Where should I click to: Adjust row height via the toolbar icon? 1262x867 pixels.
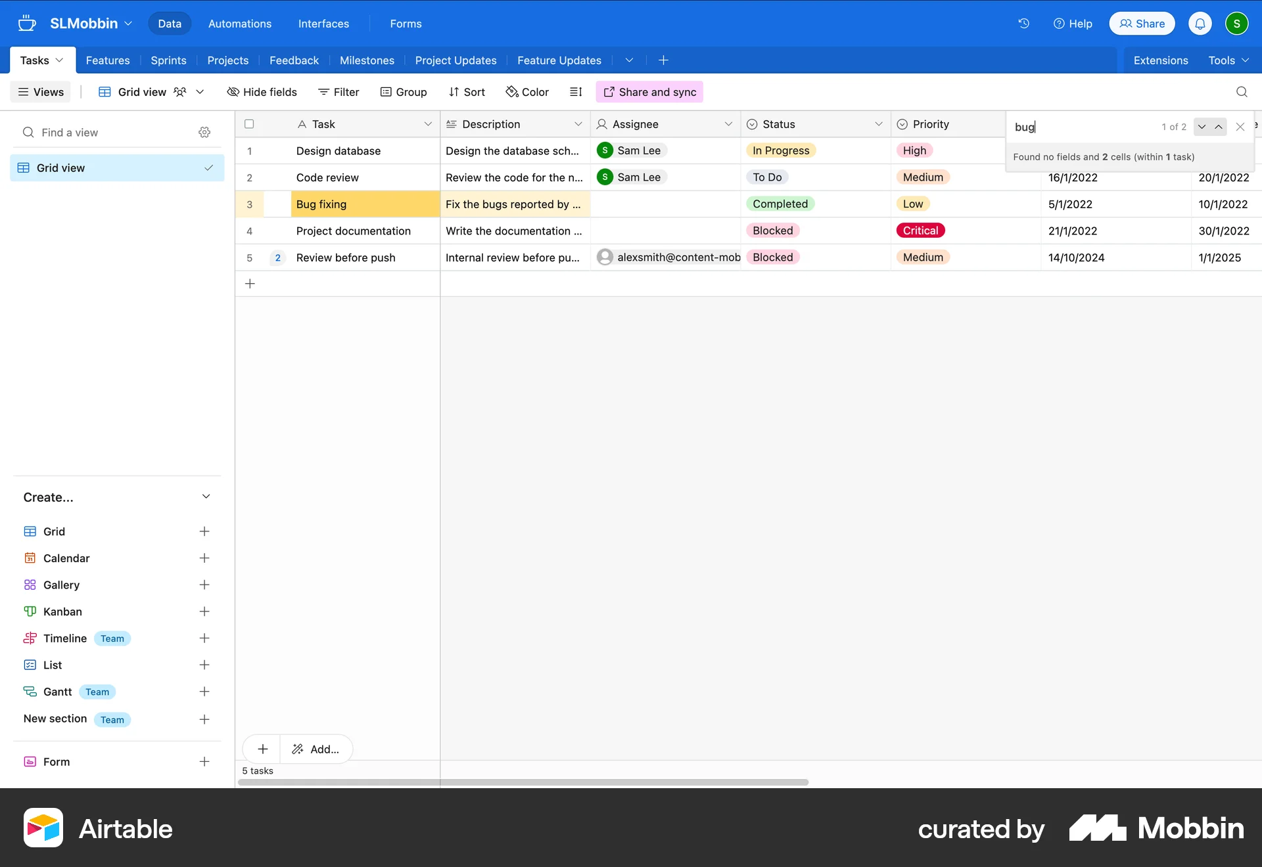pos(576,92)
